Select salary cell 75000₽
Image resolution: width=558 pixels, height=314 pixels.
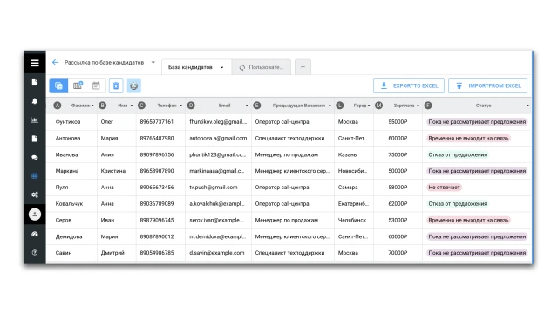[x=398, y=154]
